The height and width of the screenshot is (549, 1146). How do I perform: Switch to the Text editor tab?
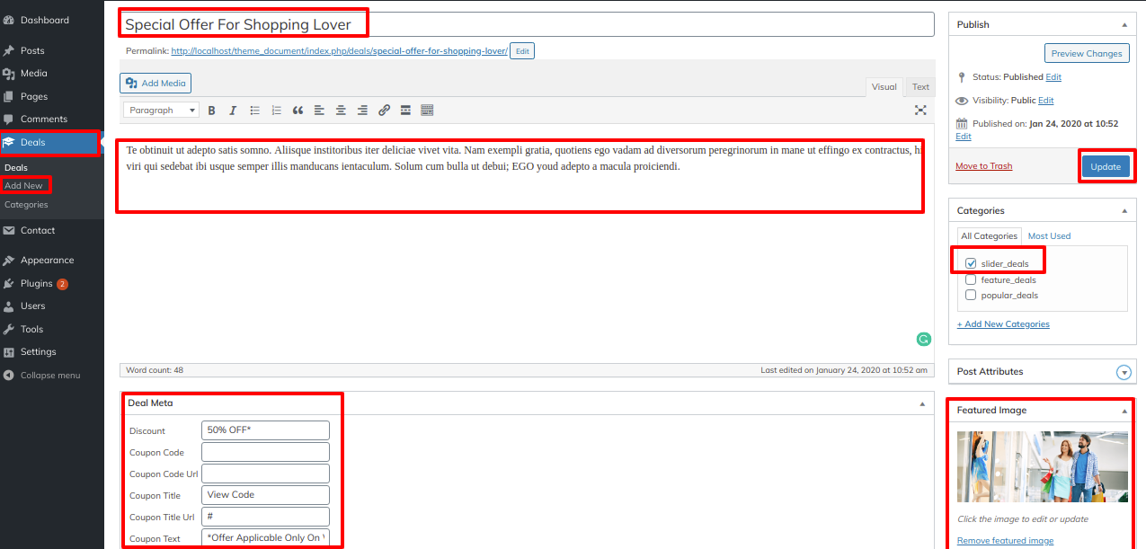920,87
